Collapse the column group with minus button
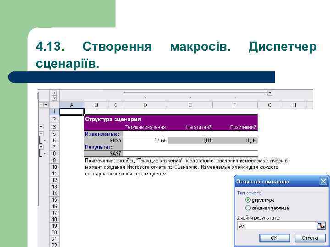330x247 pixels. 269,93
